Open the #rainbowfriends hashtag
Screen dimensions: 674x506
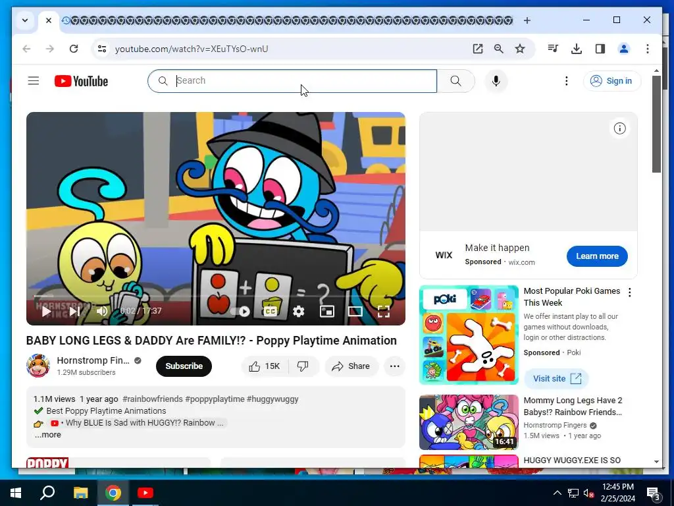pyautogui.click(x=153, y=399)
